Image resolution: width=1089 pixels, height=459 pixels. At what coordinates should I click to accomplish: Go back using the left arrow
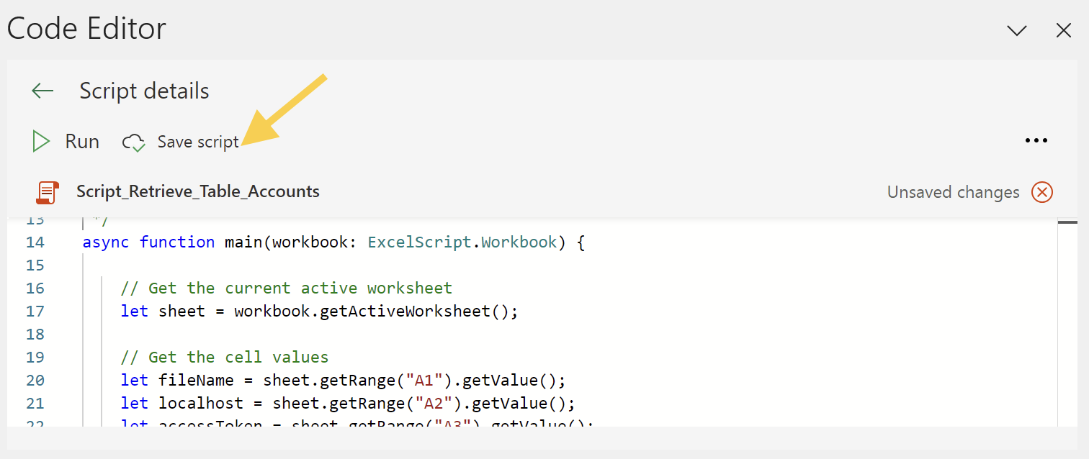pyautogui.click(x=42, y=91)
